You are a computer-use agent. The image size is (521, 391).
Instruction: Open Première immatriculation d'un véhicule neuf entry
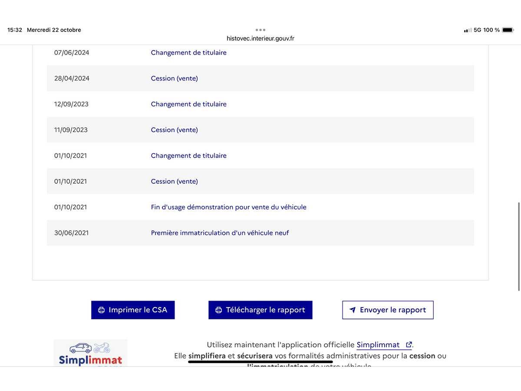point(220,233)
